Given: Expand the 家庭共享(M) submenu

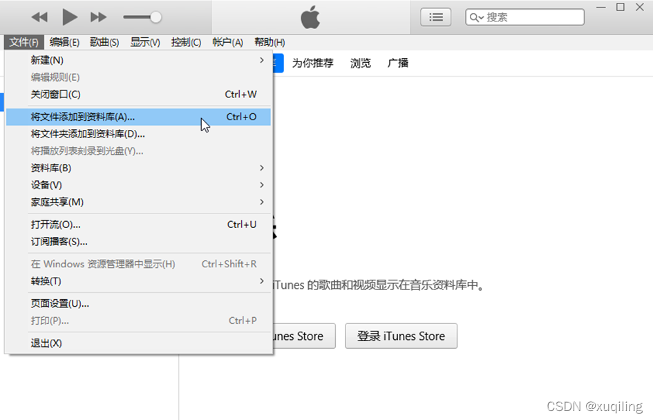Looking at the screenshot, I should [x=138, y=202].
